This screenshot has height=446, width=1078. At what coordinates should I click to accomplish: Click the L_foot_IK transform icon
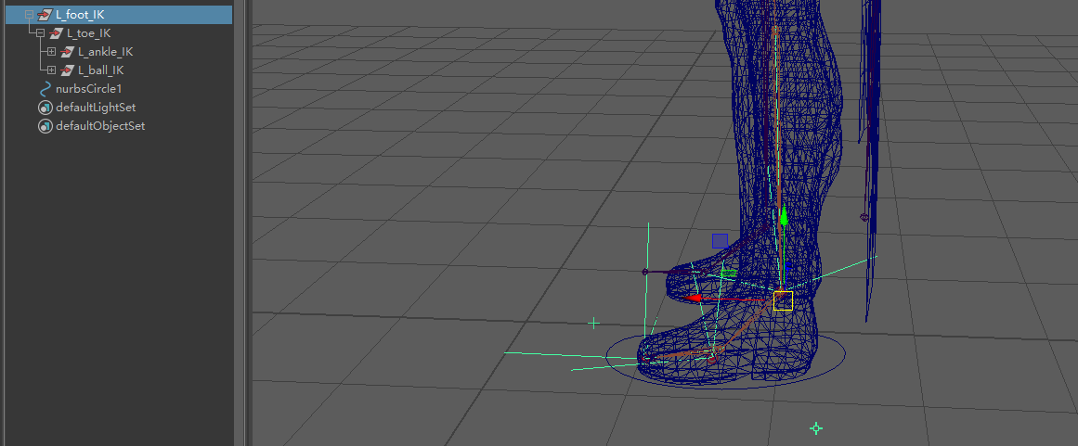(x=45, y=15)
